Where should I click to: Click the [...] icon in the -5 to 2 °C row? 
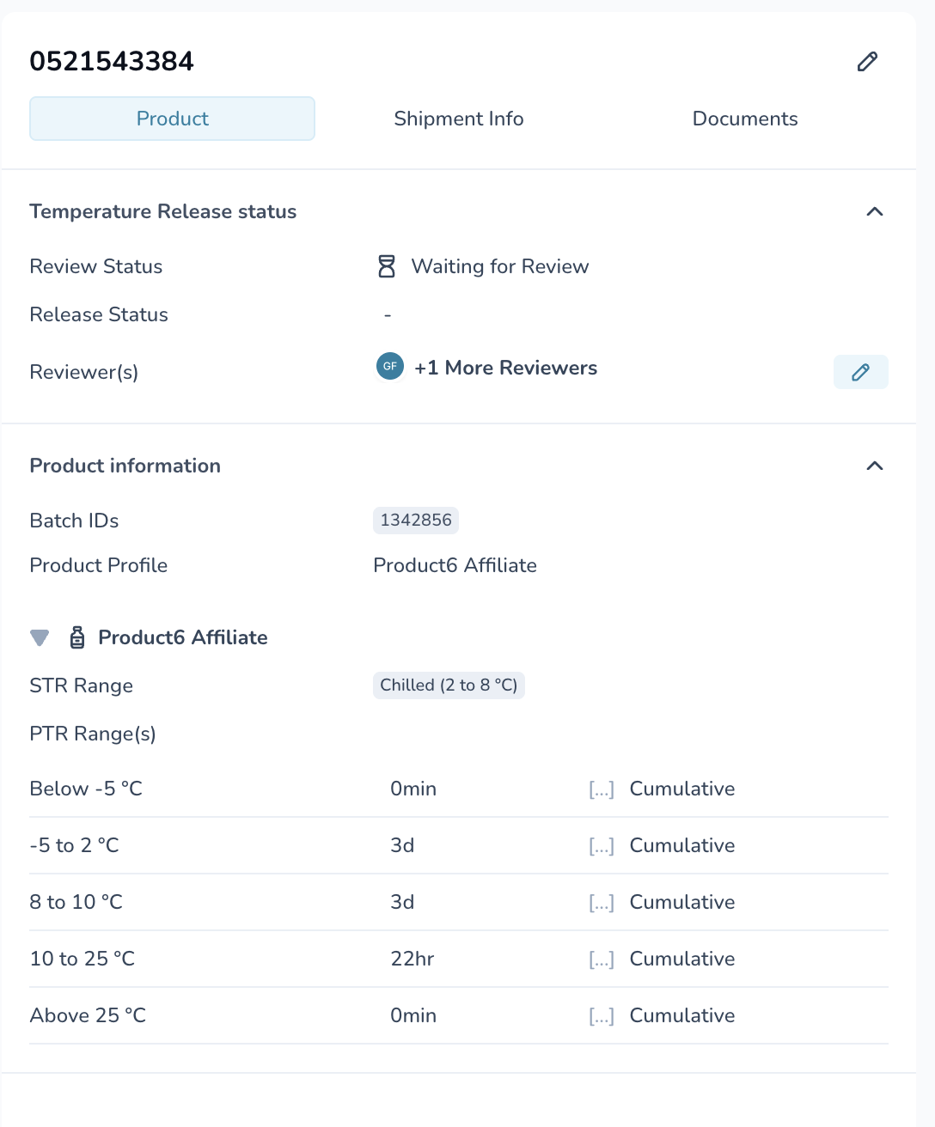(x=602, y=846)
